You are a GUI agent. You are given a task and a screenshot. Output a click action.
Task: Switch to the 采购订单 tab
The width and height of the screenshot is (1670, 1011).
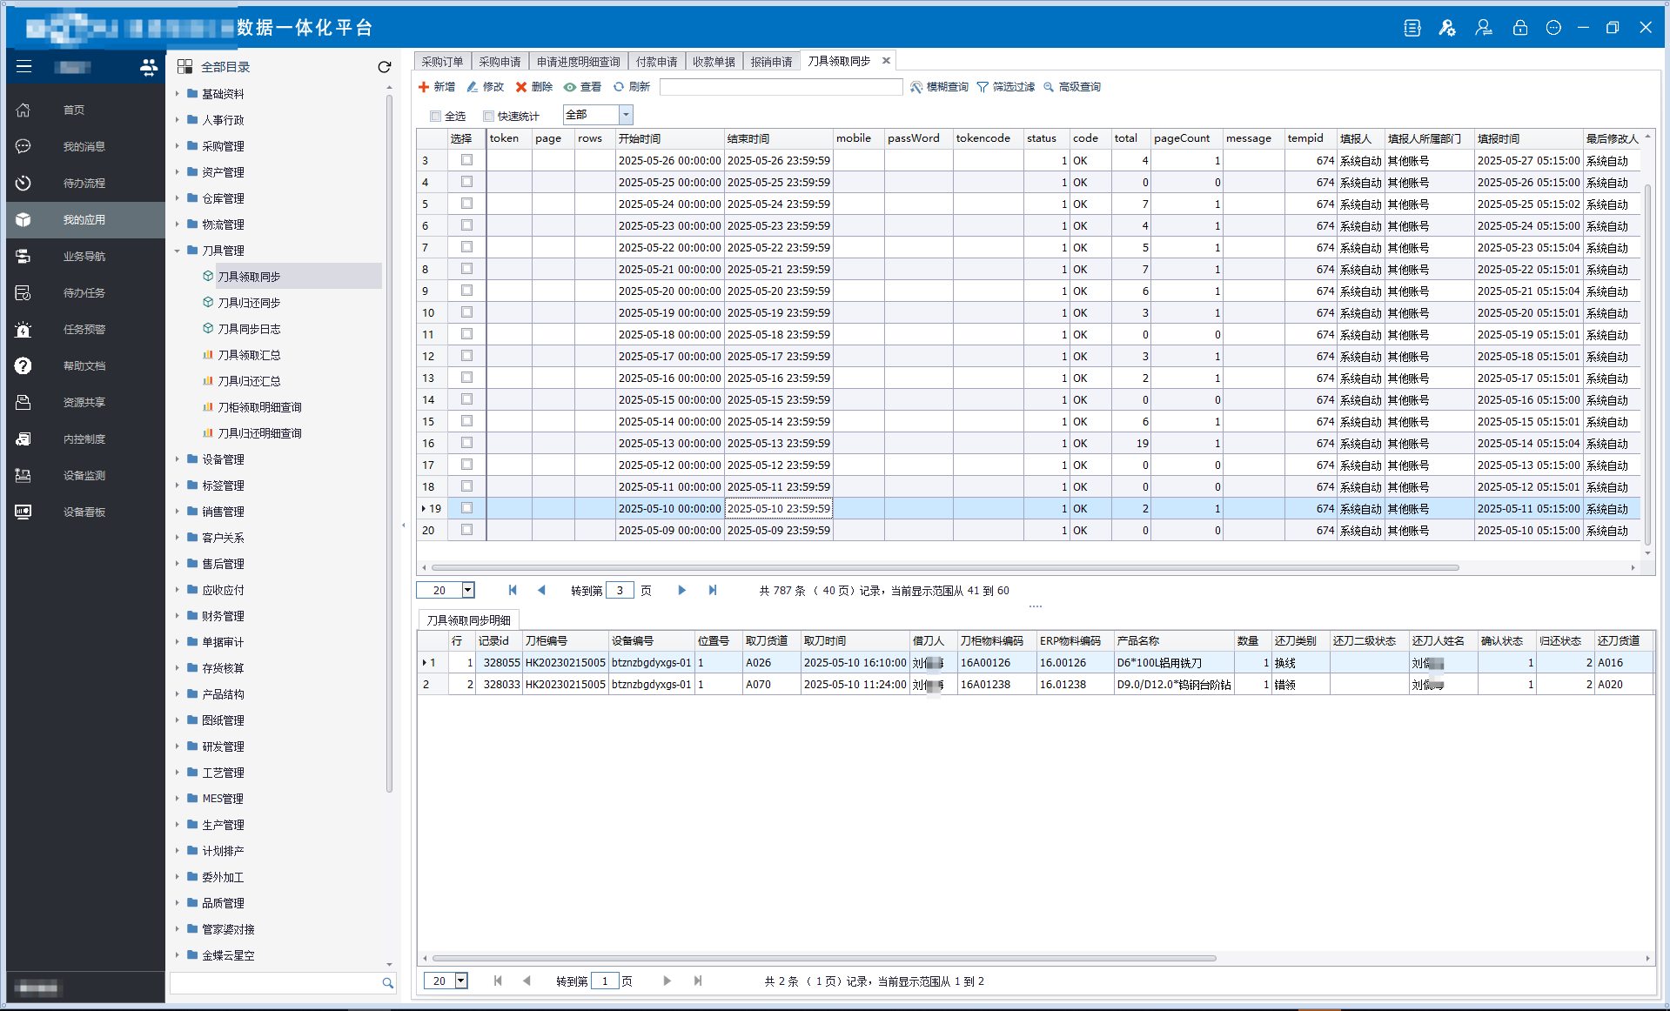[442, 60]
